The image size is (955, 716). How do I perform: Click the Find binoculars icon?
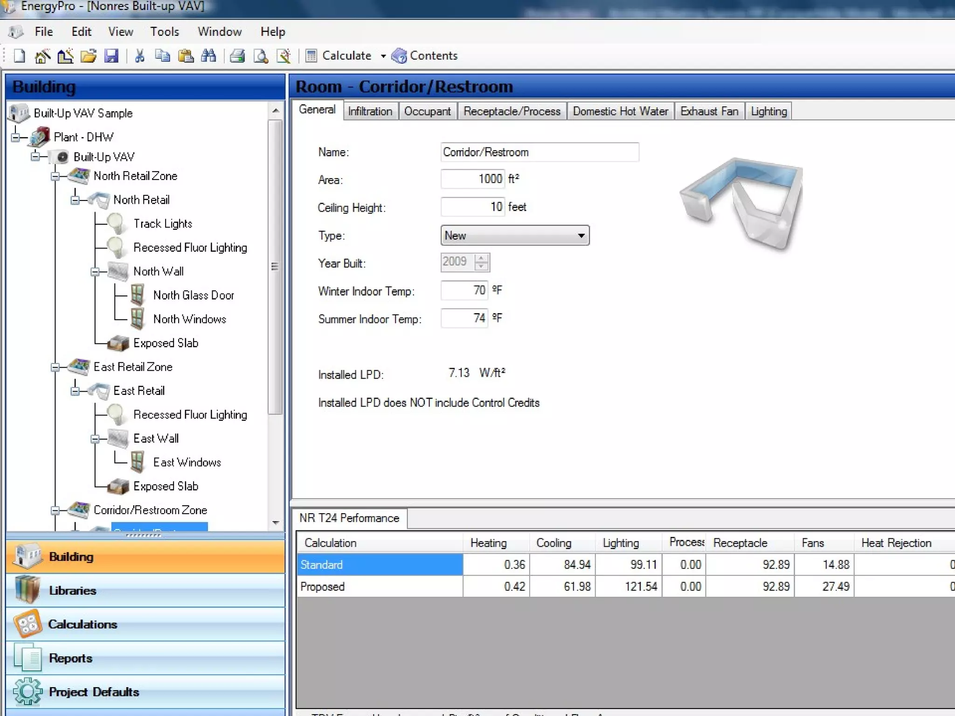coord(208,56)
